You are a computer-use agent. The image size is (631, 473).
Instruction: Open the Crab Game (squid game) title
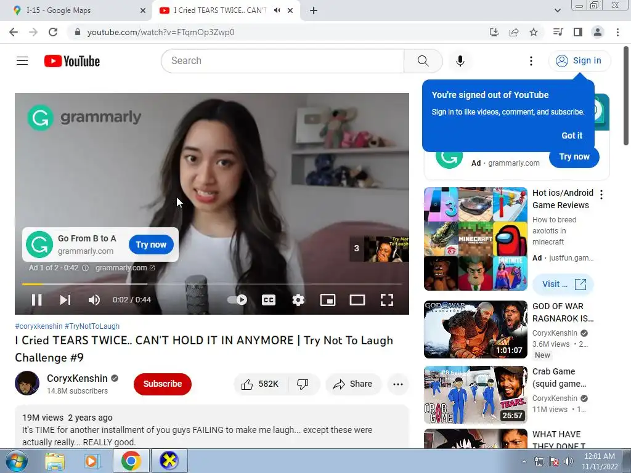560,378
